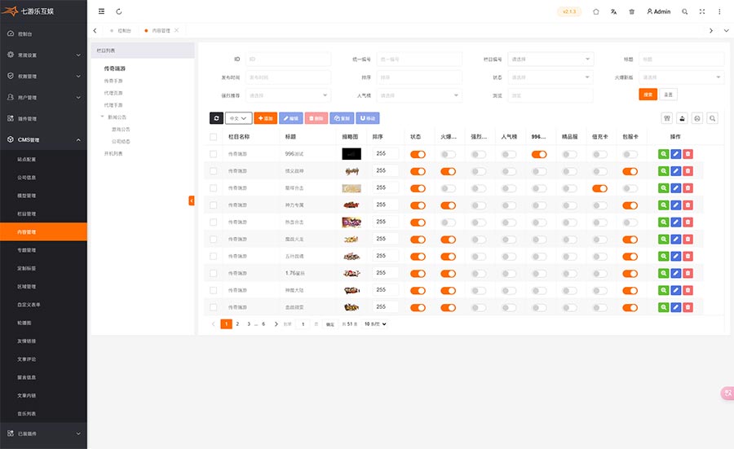Click the black refresh button above table
The image size is (734, 449).
coord(216,118)
